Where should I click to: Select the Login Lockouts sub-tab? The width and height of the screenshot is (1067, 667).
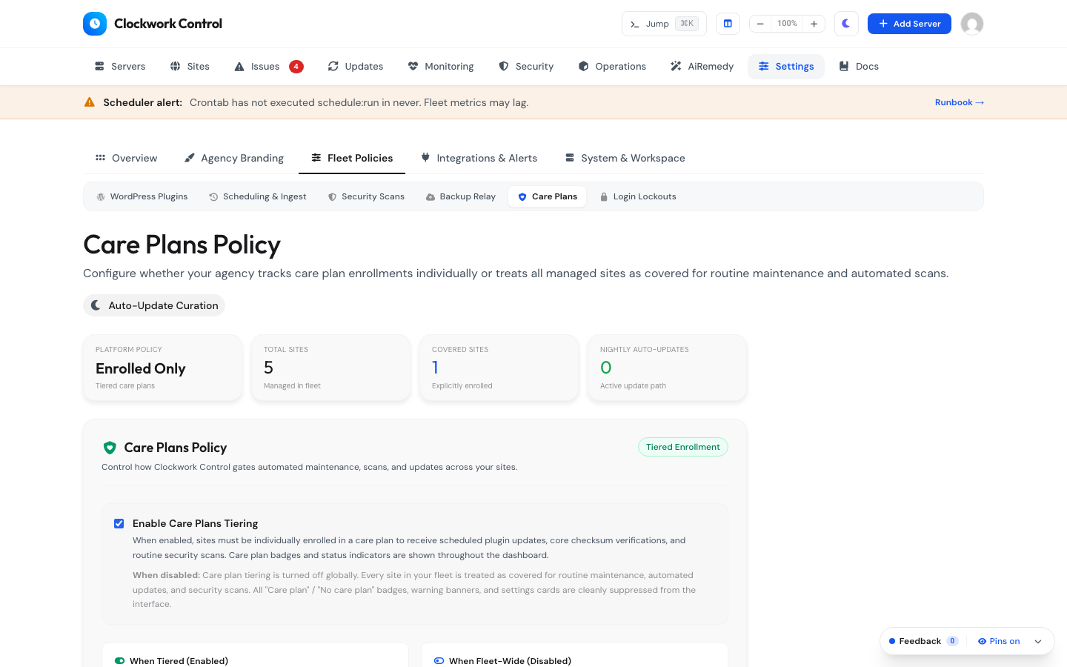(x=637, y=196)
